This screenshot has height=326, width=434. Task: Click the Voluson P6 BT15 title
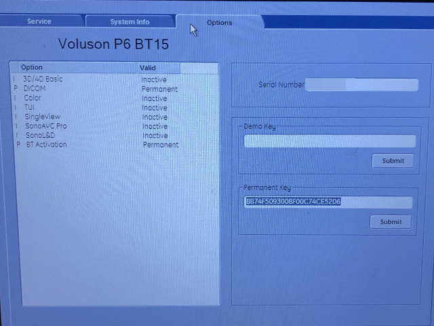tap(113, 44)
